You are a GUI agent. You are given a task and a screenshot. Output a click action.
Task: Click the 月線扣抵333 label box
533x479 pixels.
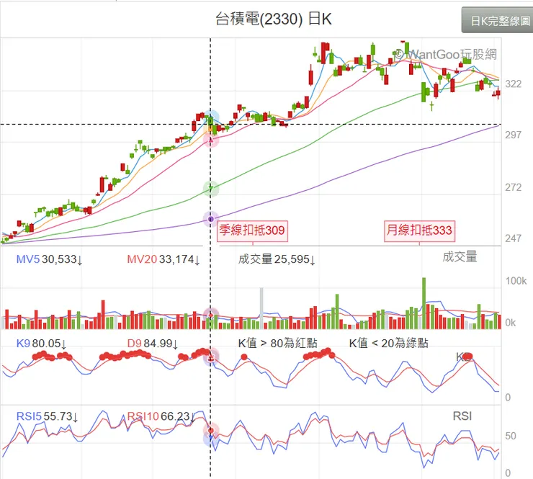[419, 230]
